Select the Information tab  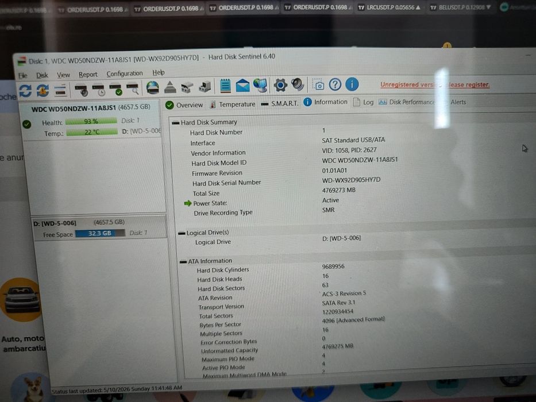pos(325,102)
